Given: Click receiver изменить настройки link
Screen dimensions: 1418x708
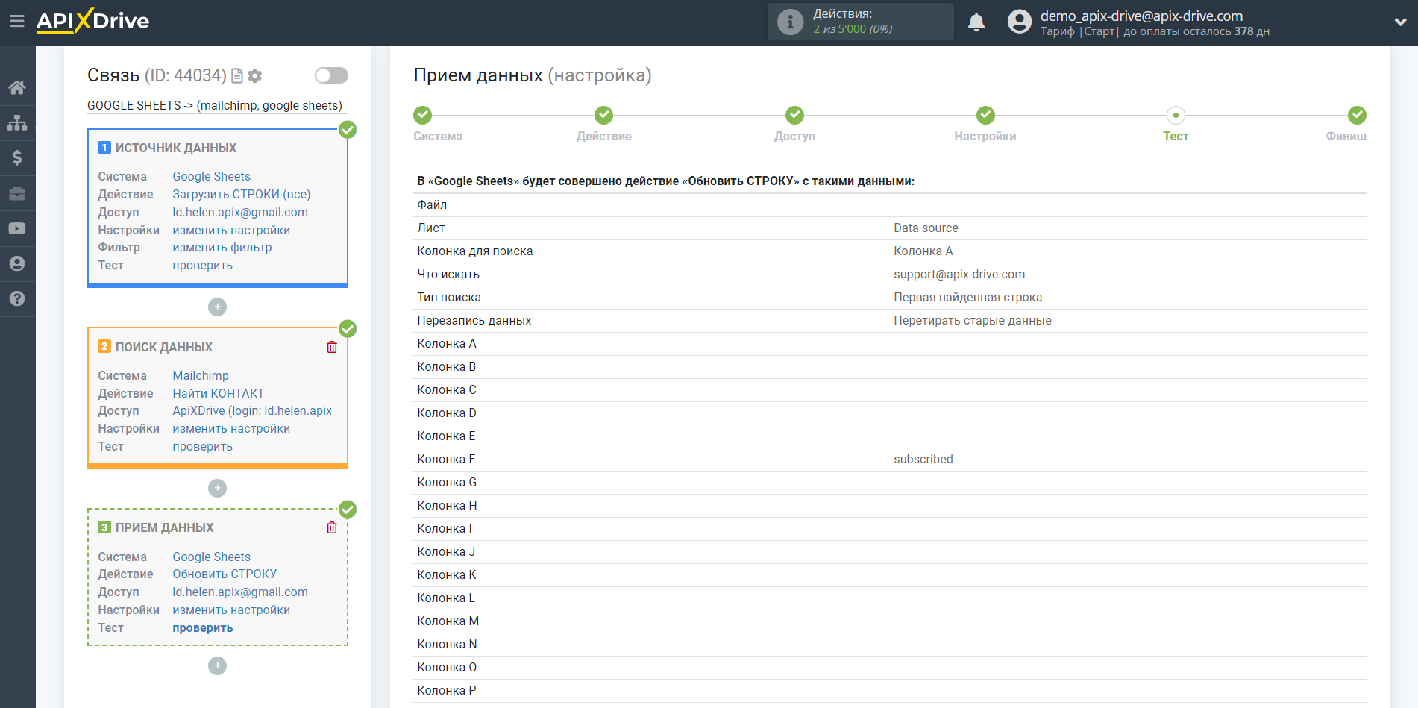Looking at the screenshot, I should [231, 610].
